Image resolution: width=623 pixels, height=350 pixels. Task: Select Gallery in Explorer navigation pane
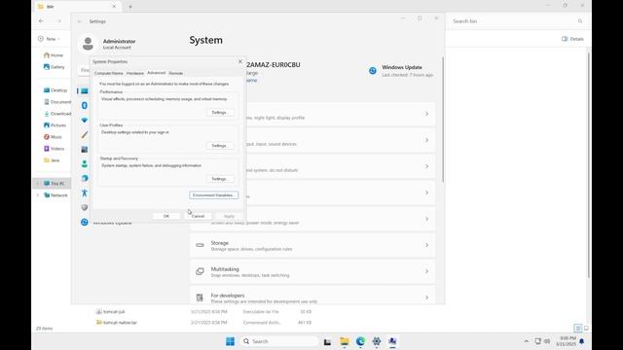(x=55, y=67)
